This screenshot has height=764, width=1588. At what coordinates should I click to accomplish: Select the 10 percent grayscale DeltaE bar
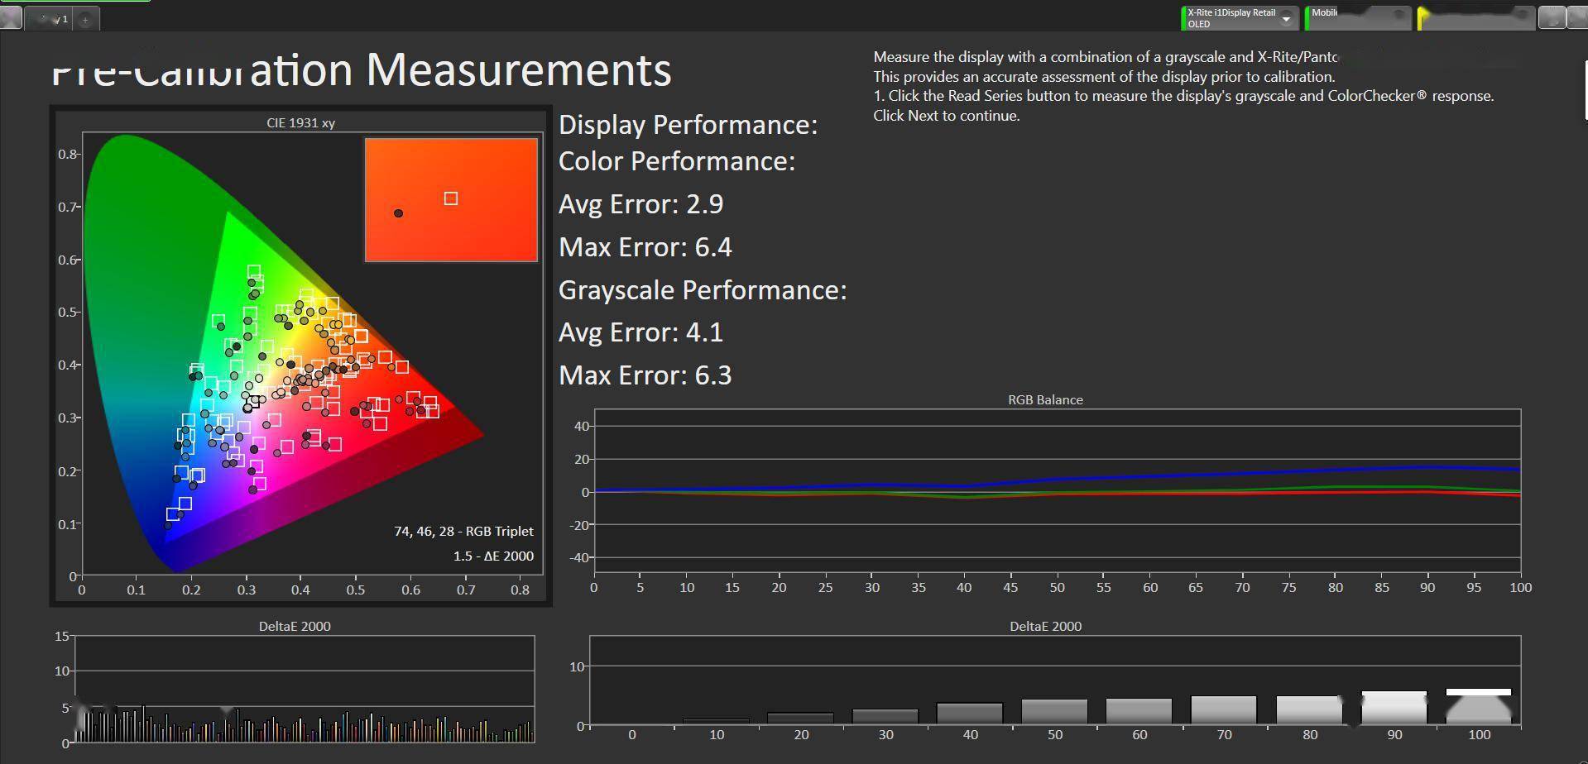pos(716,722)
